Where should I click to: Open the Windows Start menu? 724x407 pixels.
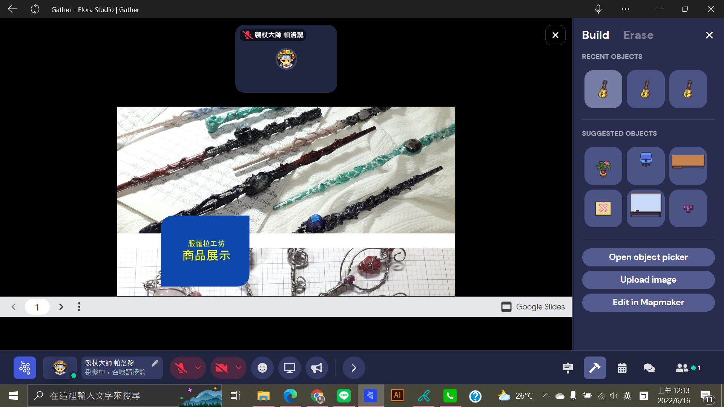(14, 396)
